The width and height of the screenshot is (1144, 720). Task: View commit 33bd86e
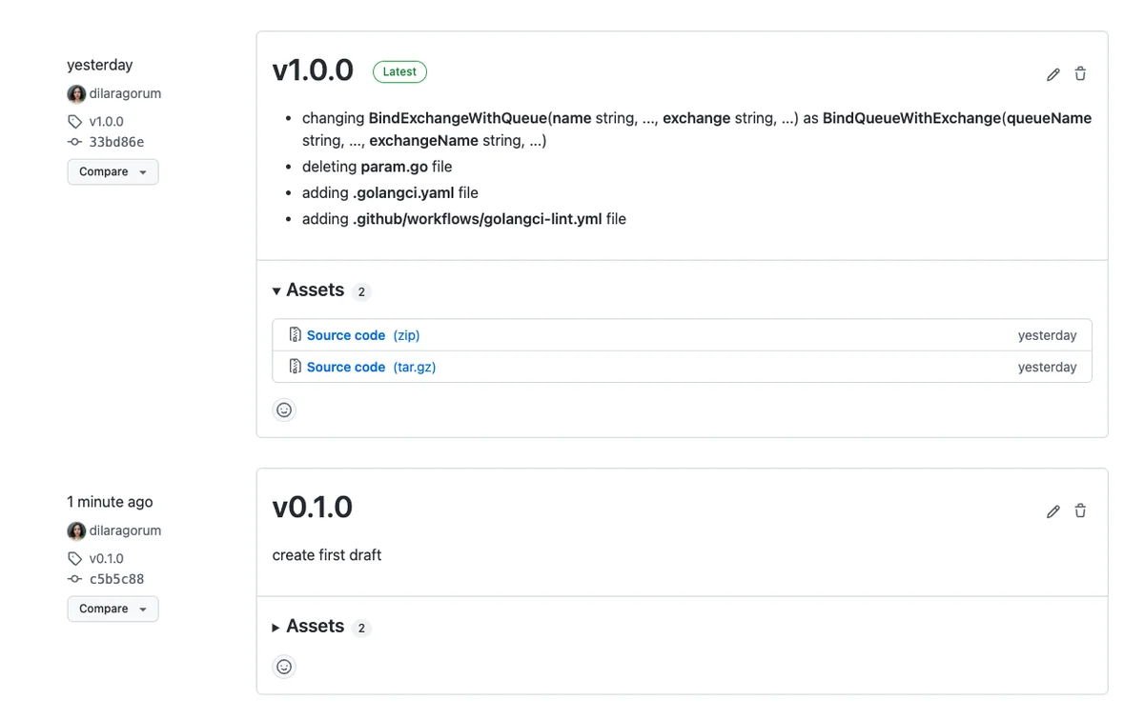[x=116, y=142]
